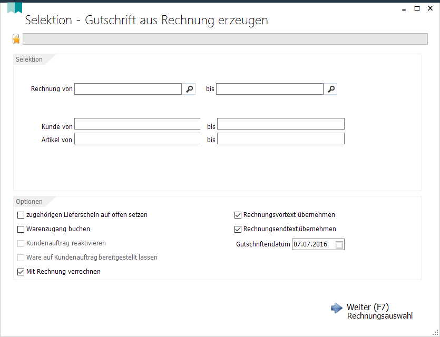This screenshot has height=337, width=440.
Task: Uncheck Mit Rechnung verrechnen
Action: (21, 272)
